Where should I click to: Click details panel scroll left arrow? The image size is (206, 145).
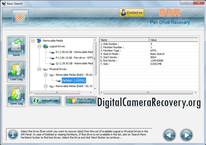(x=101, y=92)
